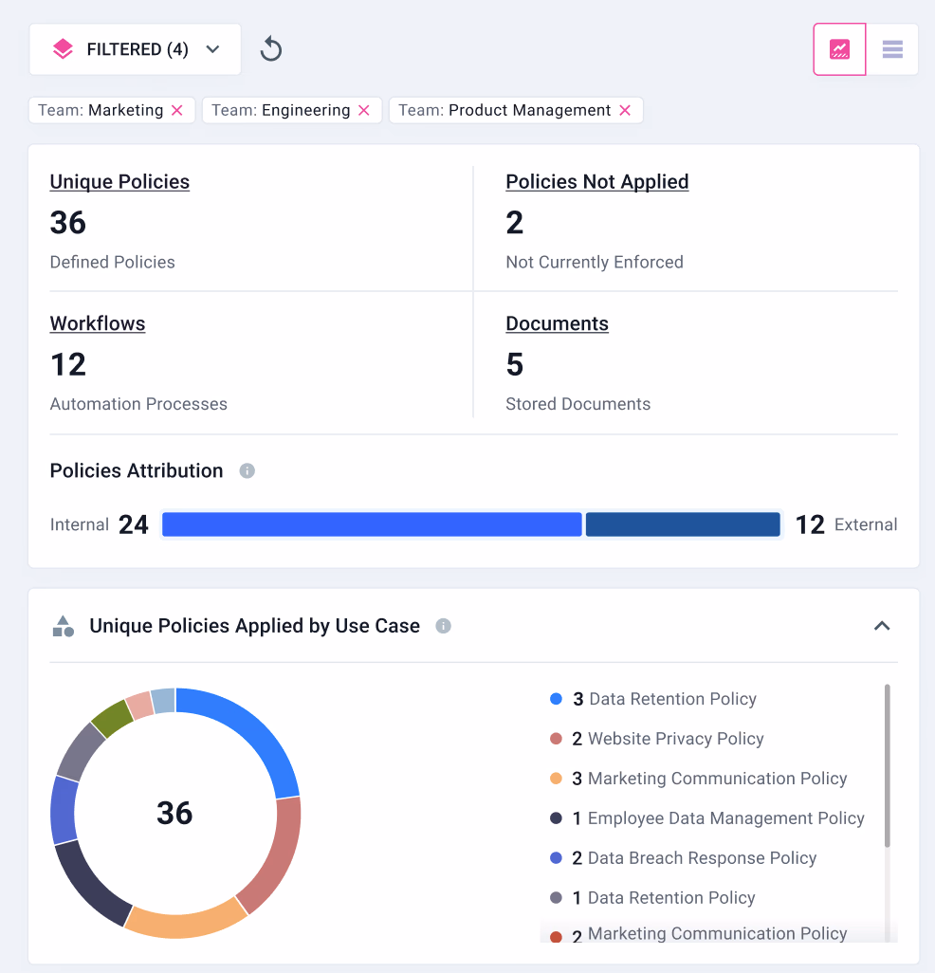Image resolution: width=935 pixels, height=973 pixels.
Task: Remove the Team: Product Management filter chip
Action: 625,110
